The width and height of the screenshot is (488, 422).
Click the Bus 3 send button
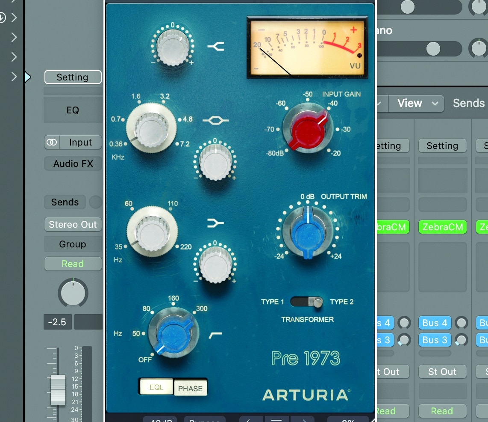pos(435,340)
